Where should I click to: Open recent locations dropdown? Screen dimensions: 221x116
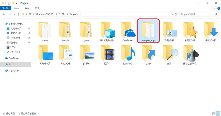[x=14, y=14]
